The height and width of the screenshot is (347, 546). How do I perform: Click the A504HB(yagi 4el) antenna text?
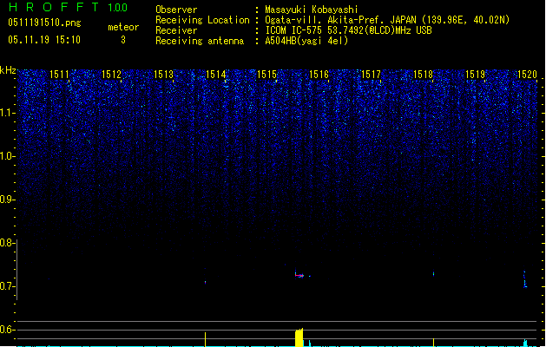(306, 41)
